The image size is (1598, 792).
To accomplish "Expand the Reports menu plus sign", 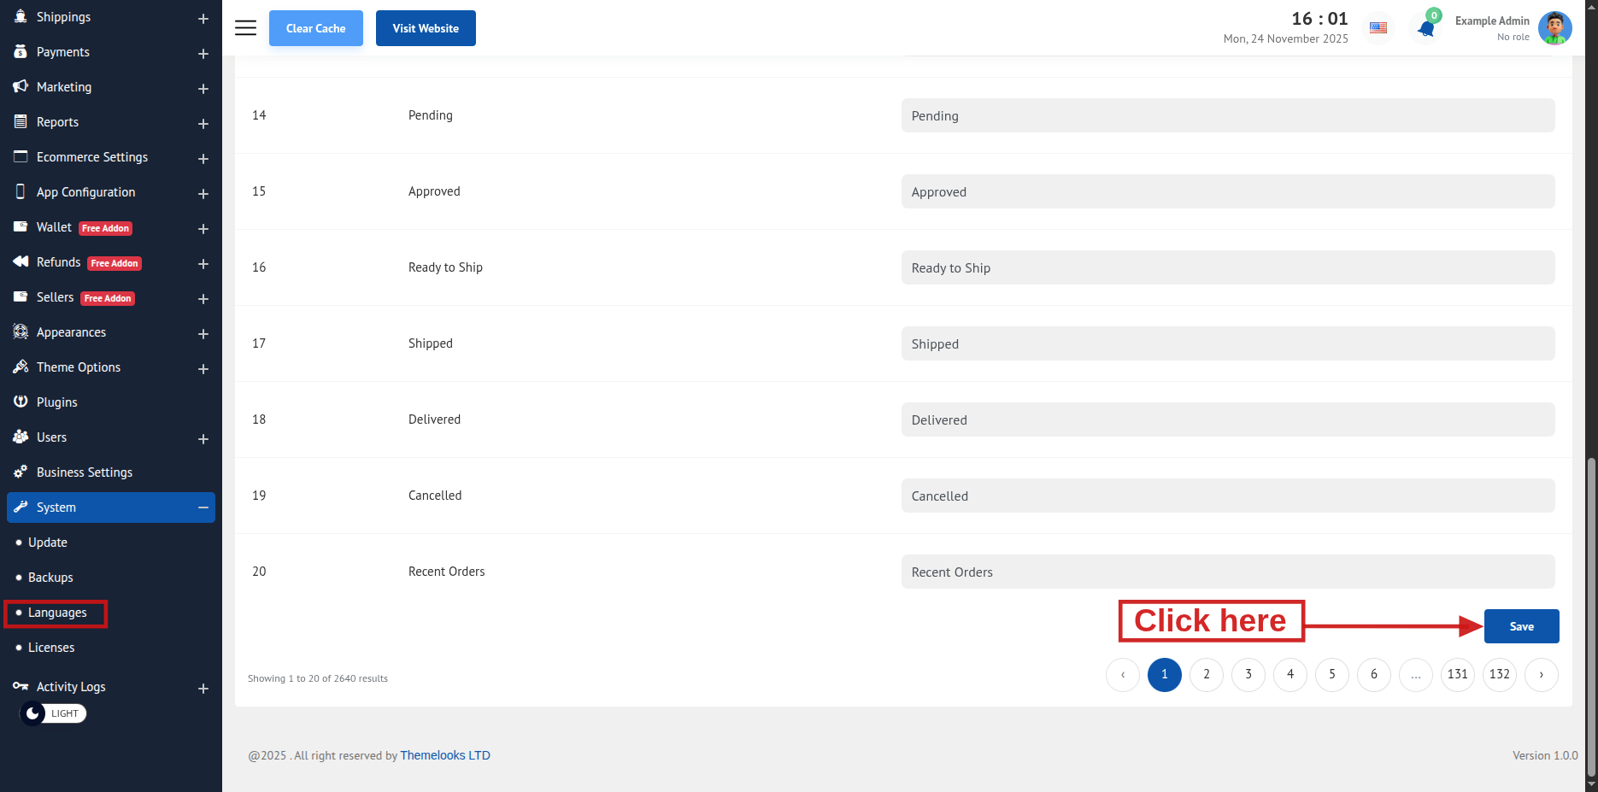I will pyautogui.click(x=203, y=124).
